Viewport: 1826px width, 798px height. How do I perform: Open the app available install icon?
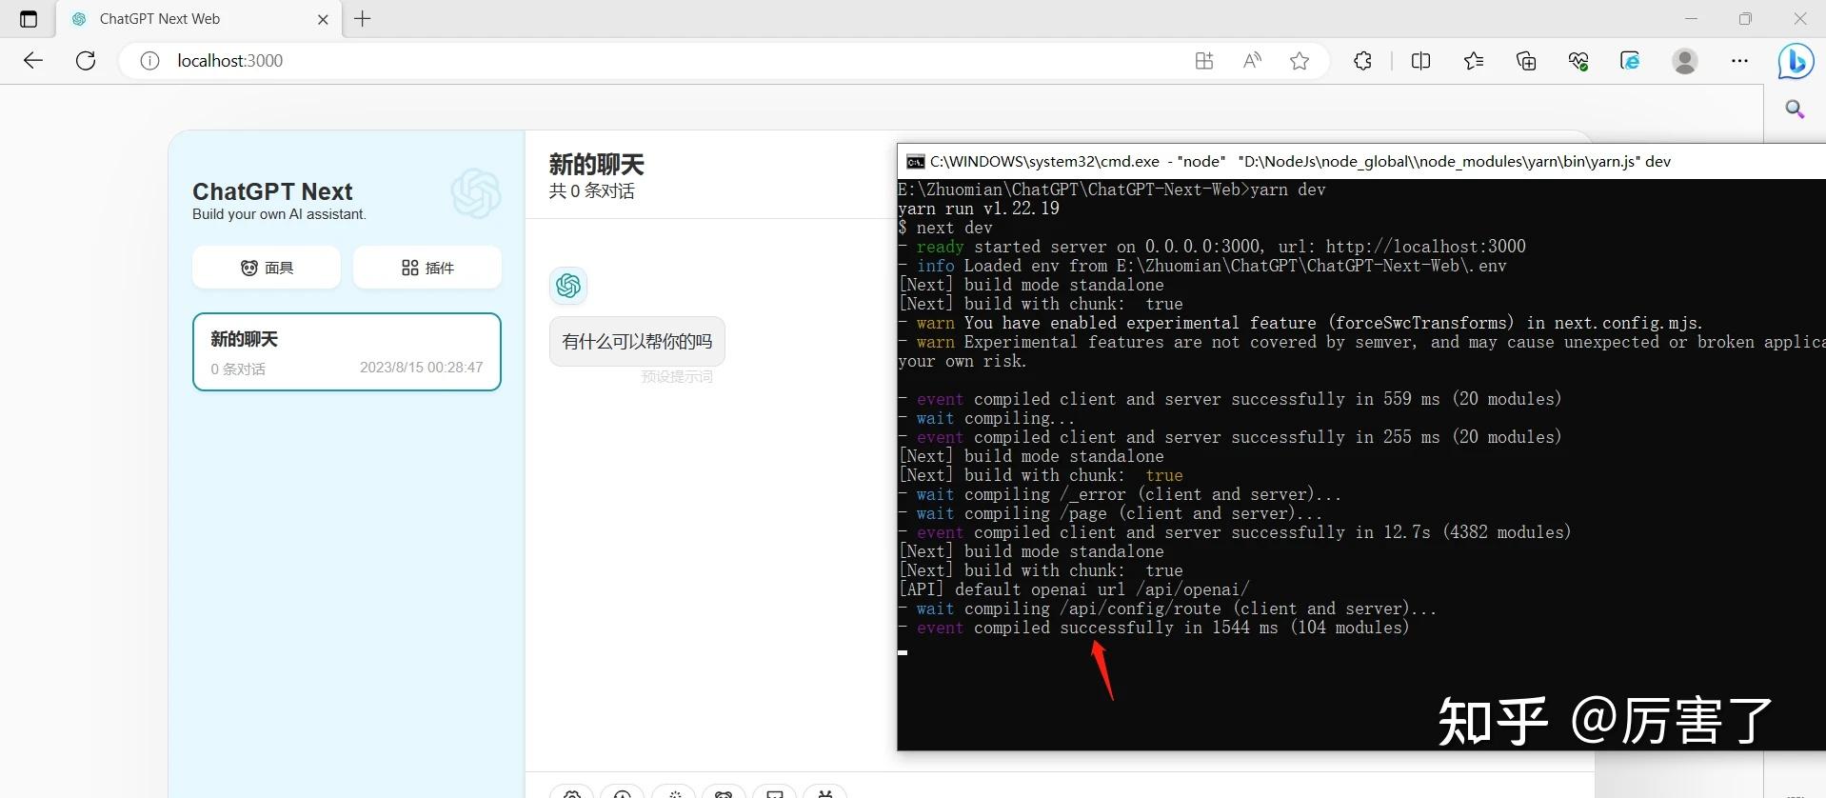point(1204,61)
